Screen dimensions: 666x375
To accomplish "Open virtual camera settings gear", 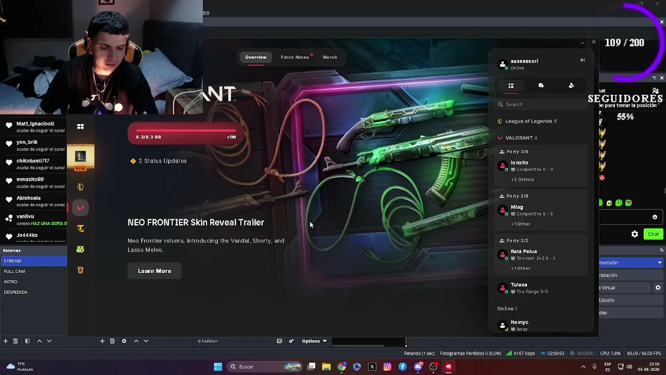I will tap(658, 287).
